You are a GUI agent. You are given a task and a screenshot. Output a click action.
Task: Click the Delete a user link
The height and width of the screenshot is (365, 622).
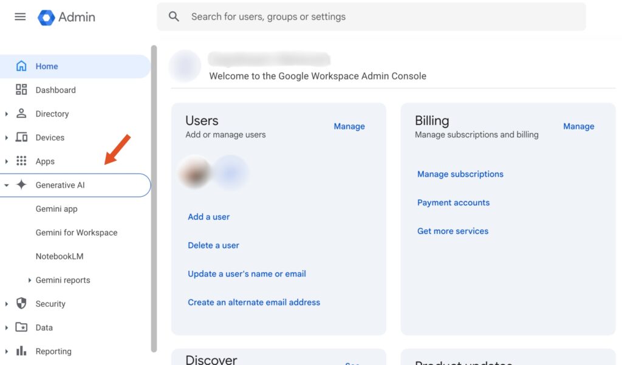pyautogui.click(x=213, y=245)
